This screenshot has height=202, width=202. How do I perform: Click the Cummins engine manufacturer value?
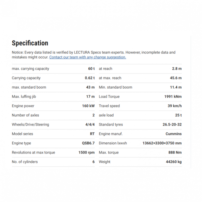point(173,134)
